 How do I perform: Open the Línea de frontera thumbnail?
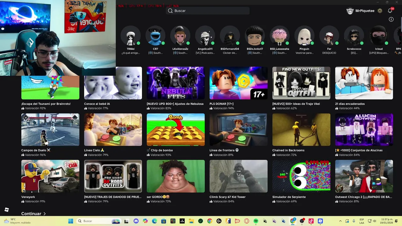click(238, 130)
